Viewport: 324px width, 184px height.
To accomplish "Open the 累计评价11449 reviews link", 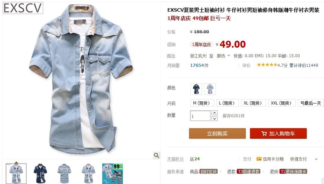I will 303,65.
